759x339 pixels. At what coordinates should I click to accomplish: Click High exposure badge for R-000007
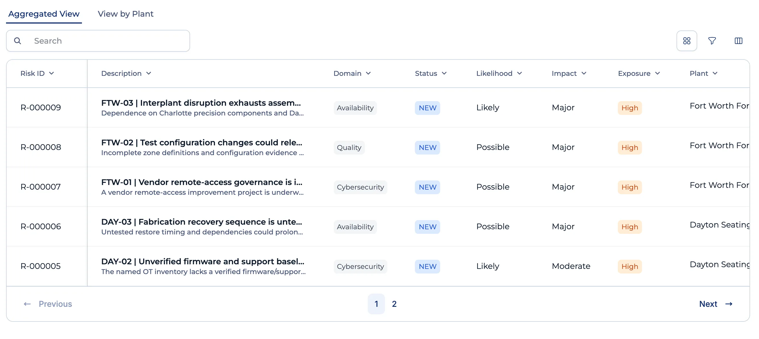tap(630, 187)
